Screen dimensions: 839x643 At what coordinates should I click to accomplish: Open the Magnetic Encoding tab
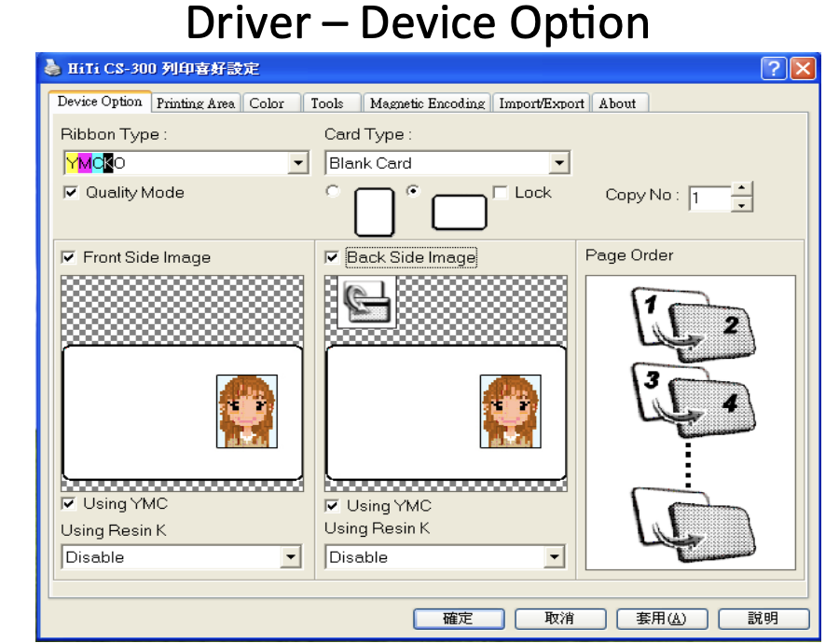(428, 103)
